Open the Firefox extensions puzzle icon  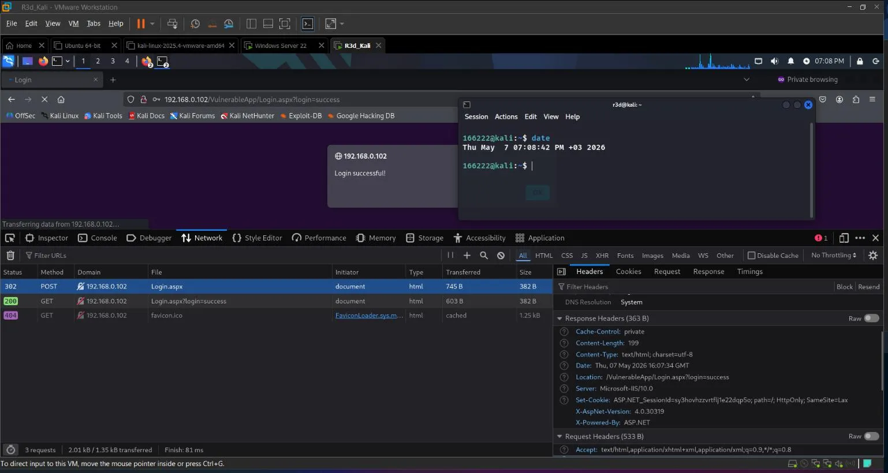point(856,99)
